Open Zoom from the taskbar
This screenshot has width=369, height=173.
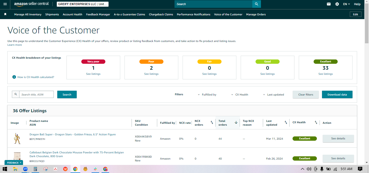click(25, 169)
